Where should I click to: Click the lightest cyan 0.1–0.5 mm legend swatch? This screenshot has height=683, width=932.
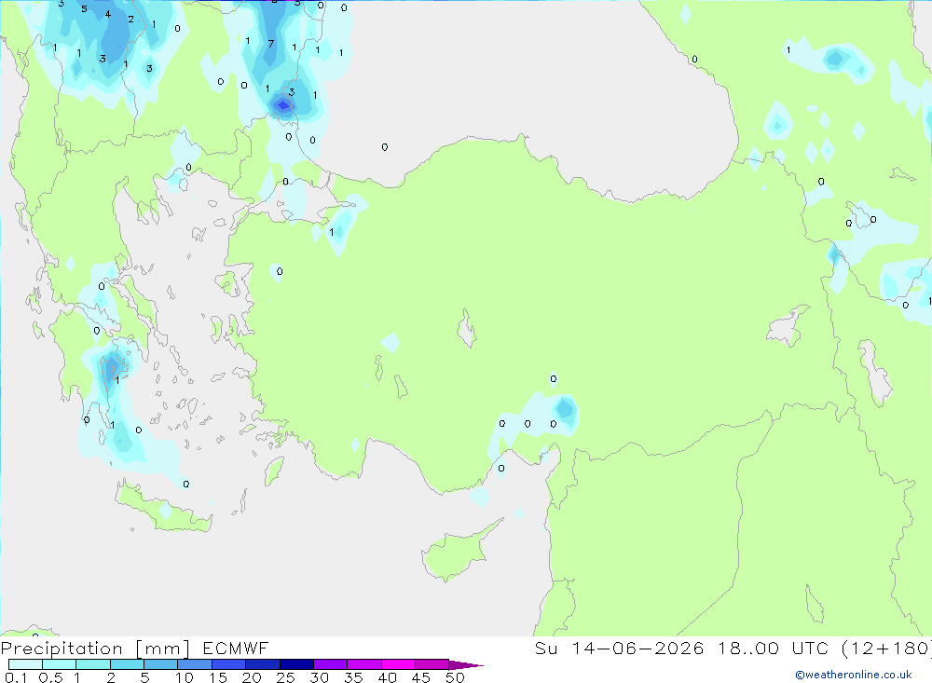click(25, 664)
